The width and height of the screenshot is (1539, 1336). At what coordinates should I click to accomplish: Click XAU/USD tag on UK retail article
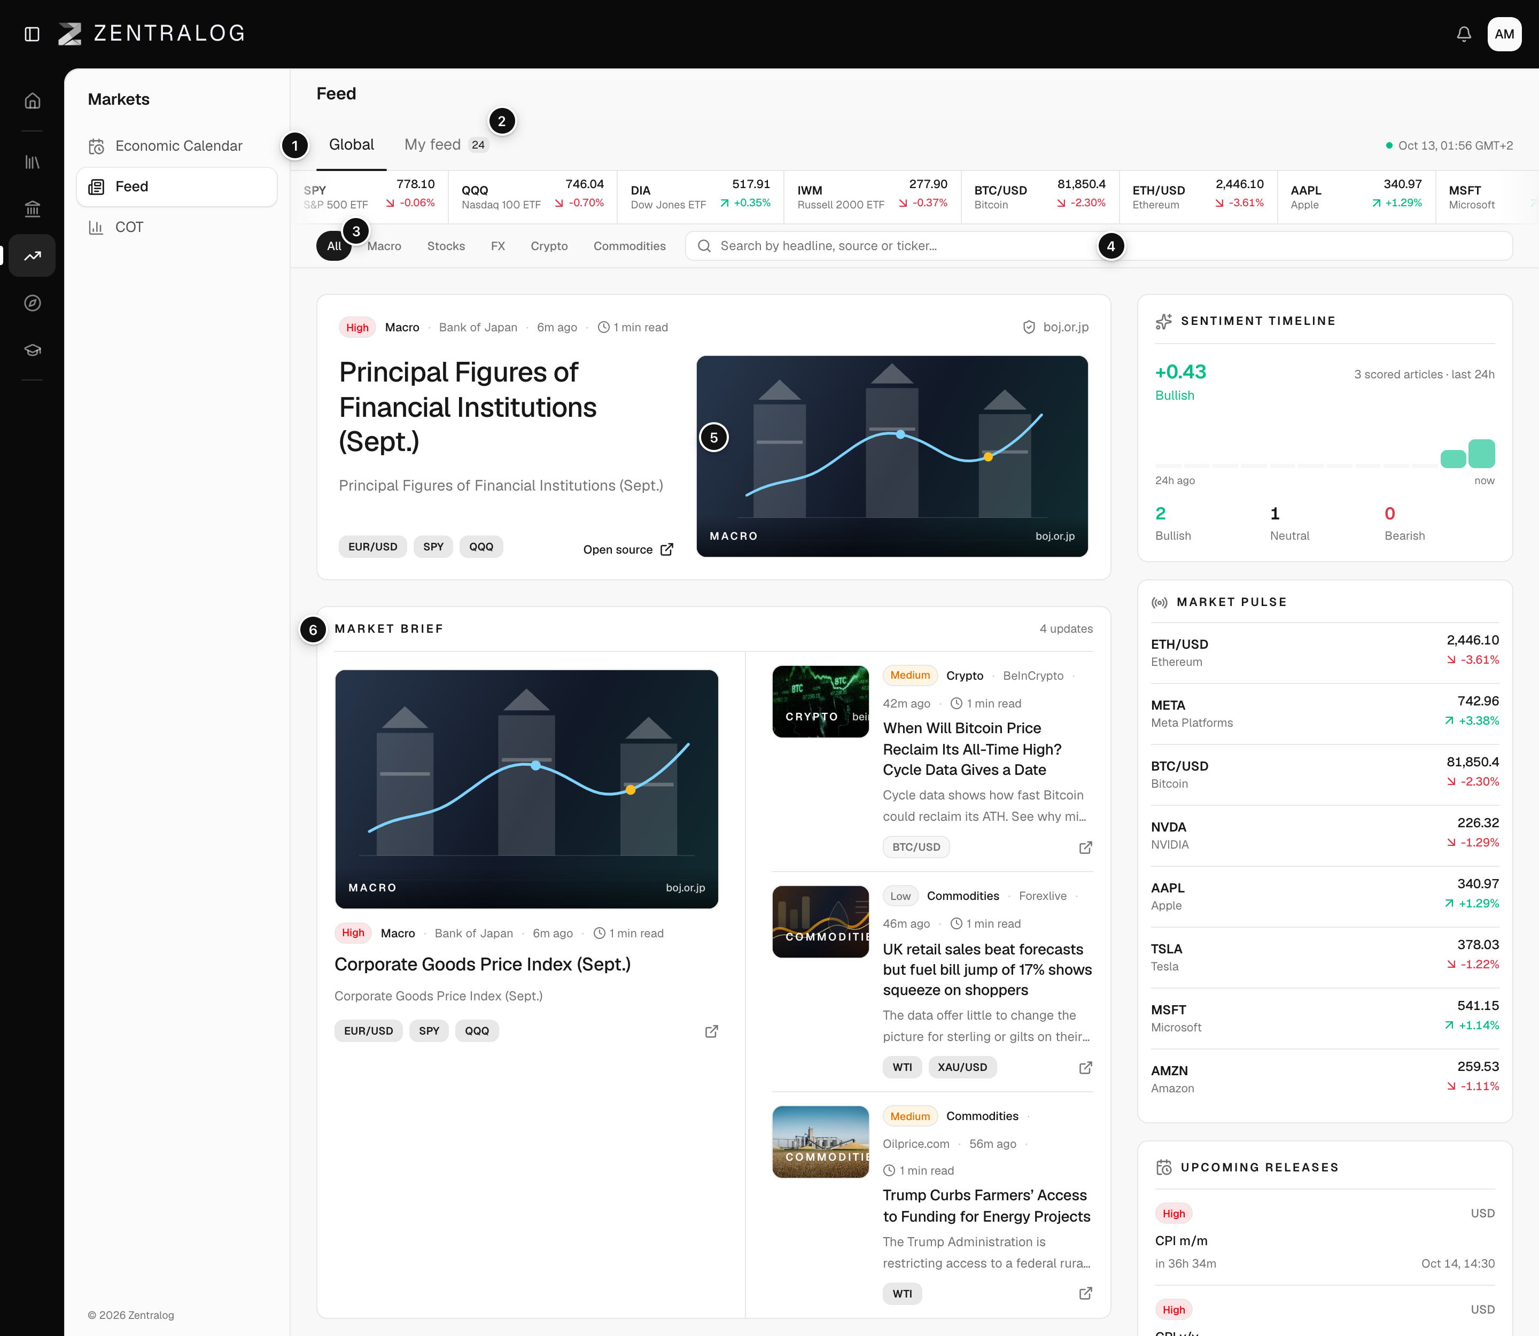point(962,1067)
